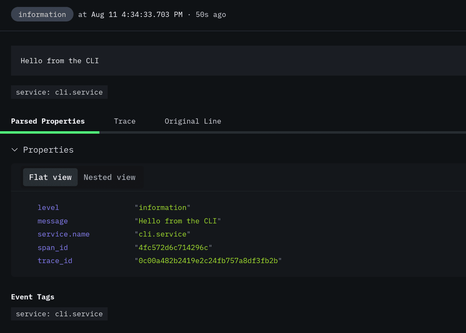Click the "information" level value
Viewport: 466px width, 333px height.
point(162,208)
